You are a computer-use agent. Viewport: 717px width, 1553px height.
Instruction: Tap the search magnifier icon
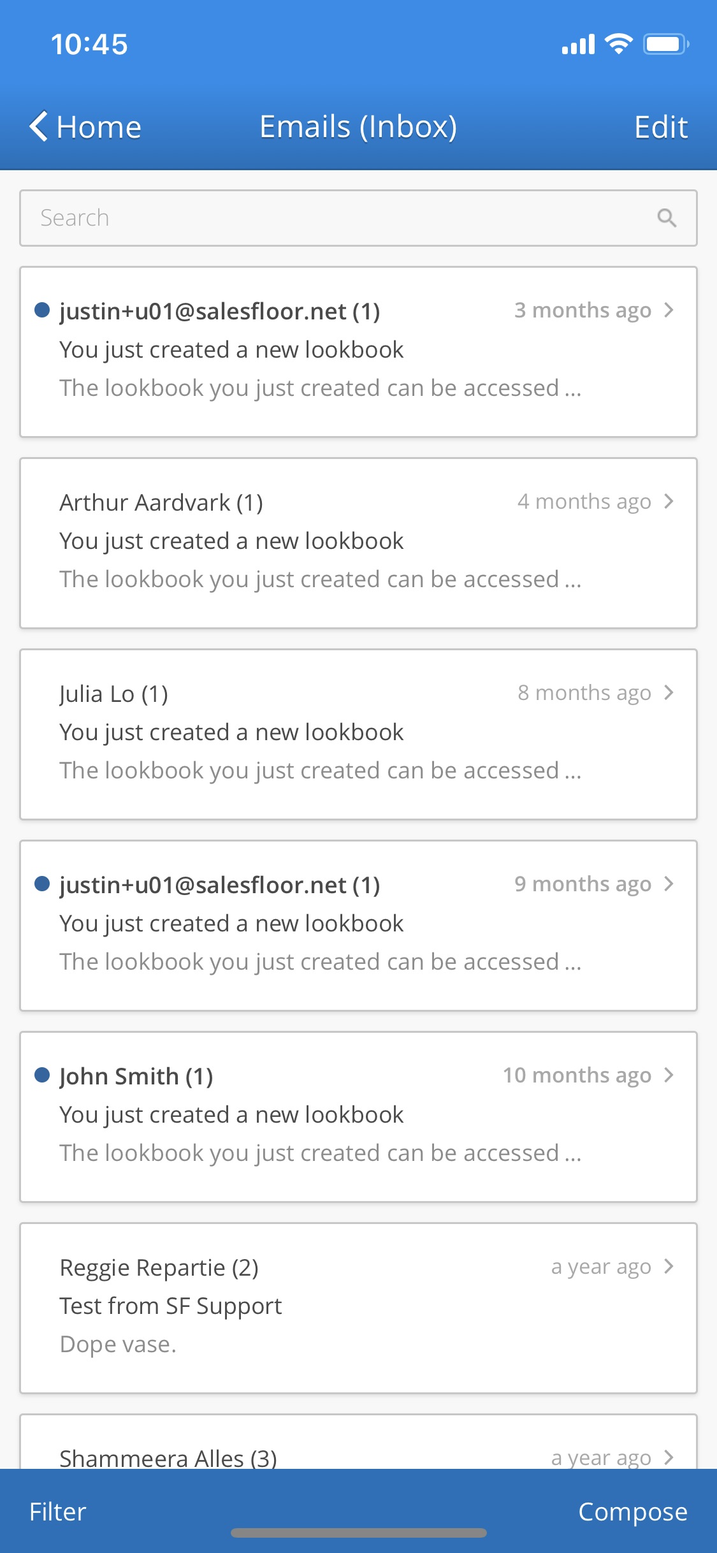click(x=667, y=218)
